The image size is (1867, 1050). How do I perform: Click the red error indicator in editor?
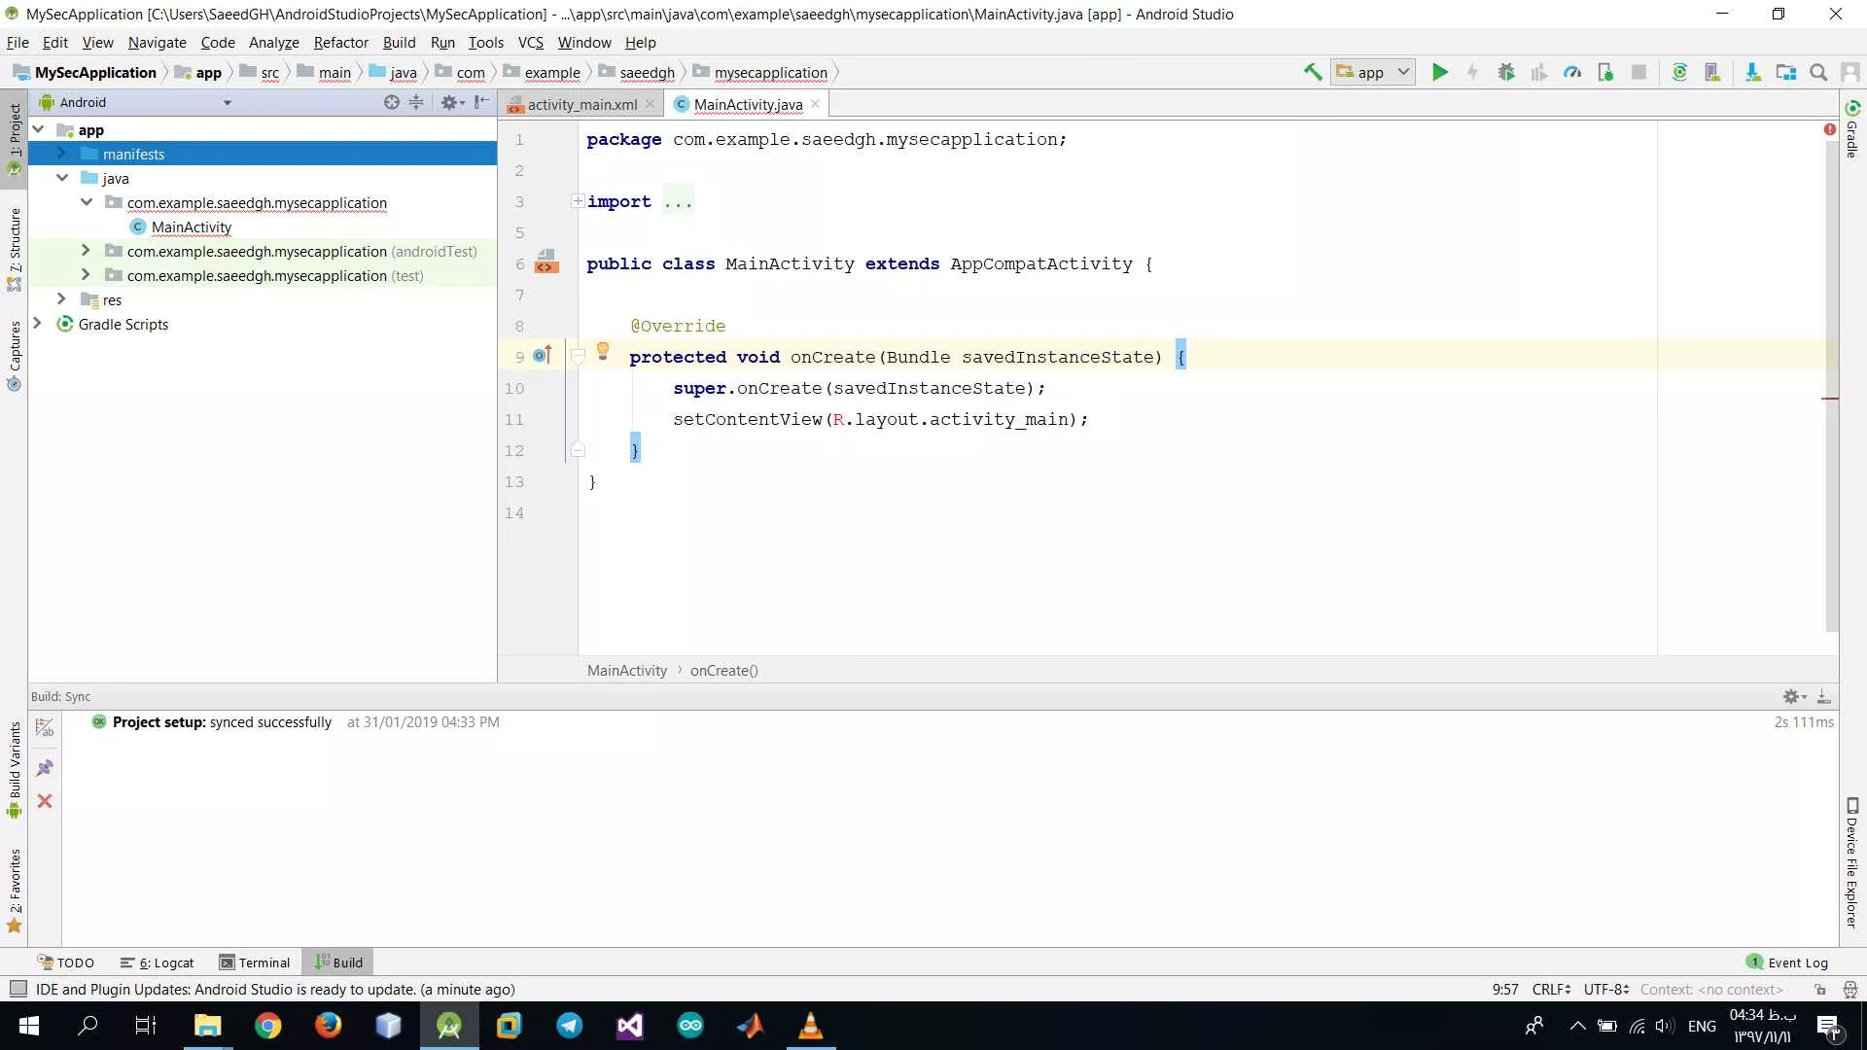tap(1830, 129)
